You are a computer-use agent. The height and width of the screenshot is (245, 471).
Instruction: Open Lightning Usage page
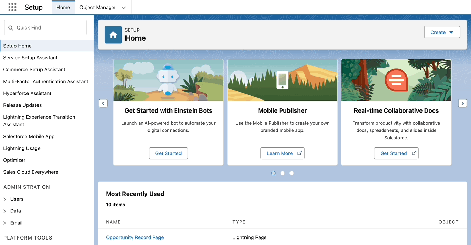tap(22, 148)
